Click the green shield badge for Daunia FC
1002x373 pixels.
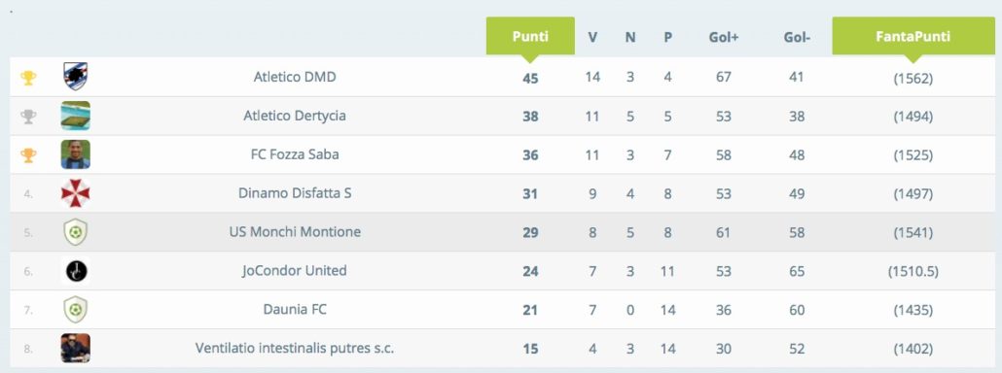76,310
